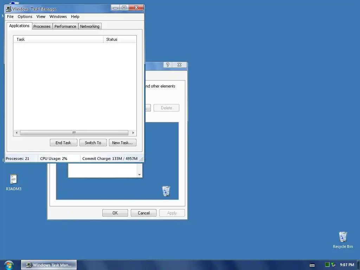Click the Delete button in the dialog
This screenshot has height=270, width=360.
tap(166, 108)
